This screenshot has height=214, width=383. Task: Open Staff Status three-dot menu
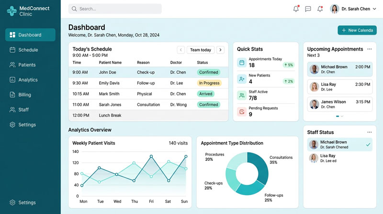coord(369,132)
